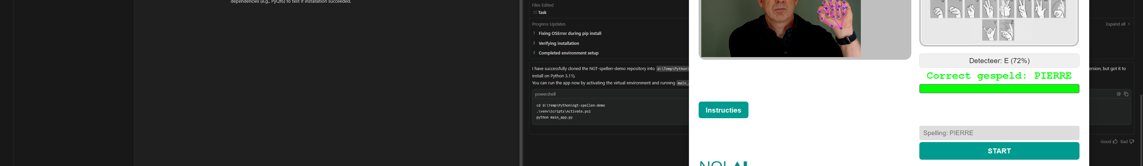Image resolution: width=1143 pixels, height=166 pixels.
Task: Click the webcam video with hand tracking
Action: coord(780,29)
